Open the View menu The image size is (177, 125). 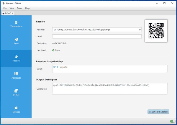pyautogui.click(x=12, y=8)
